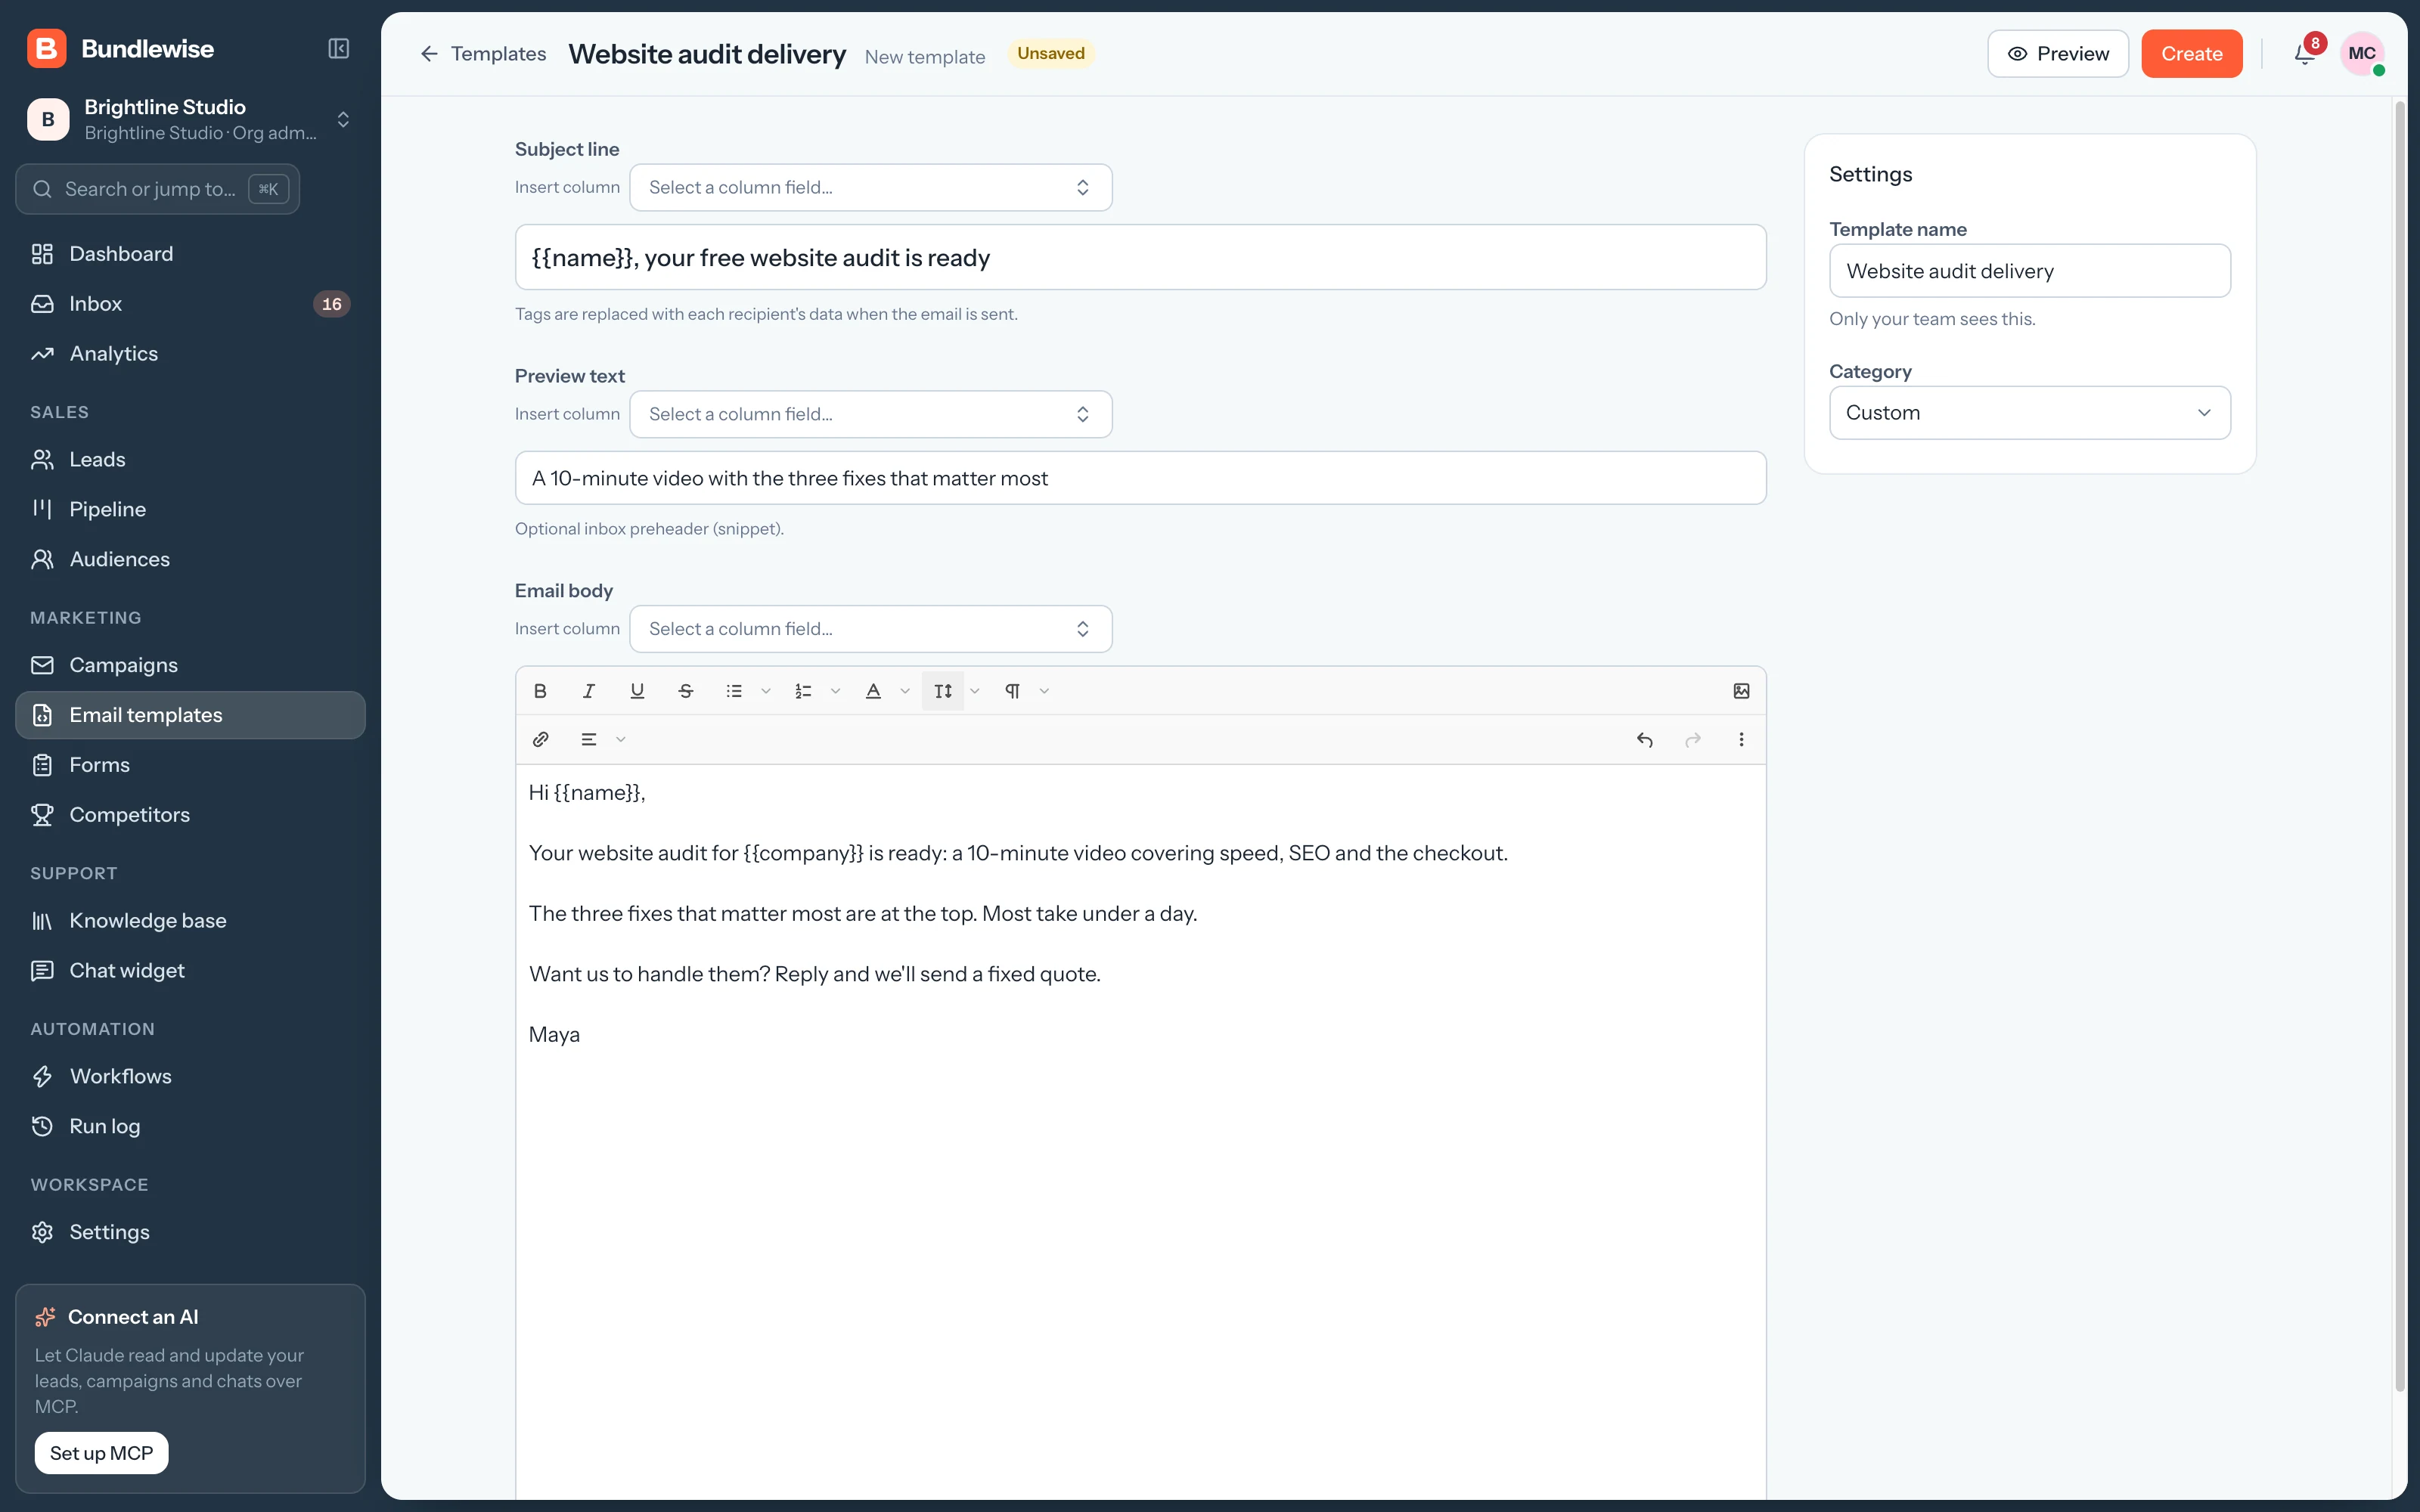Open the Email body column field dropdown
Image resolution: width=2420 pixels, height=1512 pixels.
[870, 629]
